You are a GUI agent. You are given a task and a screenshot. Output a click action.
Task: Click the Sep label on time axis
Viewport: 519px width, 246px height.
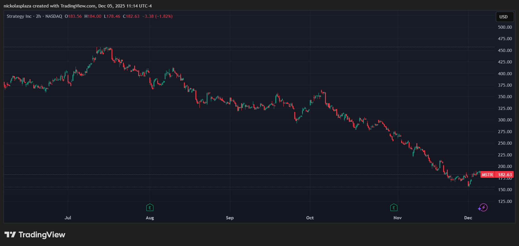pos(230,218)
